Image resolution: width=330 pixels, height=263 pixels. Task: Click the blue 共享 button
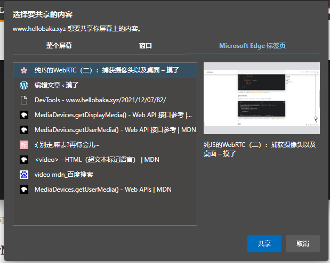pos(264,244)
